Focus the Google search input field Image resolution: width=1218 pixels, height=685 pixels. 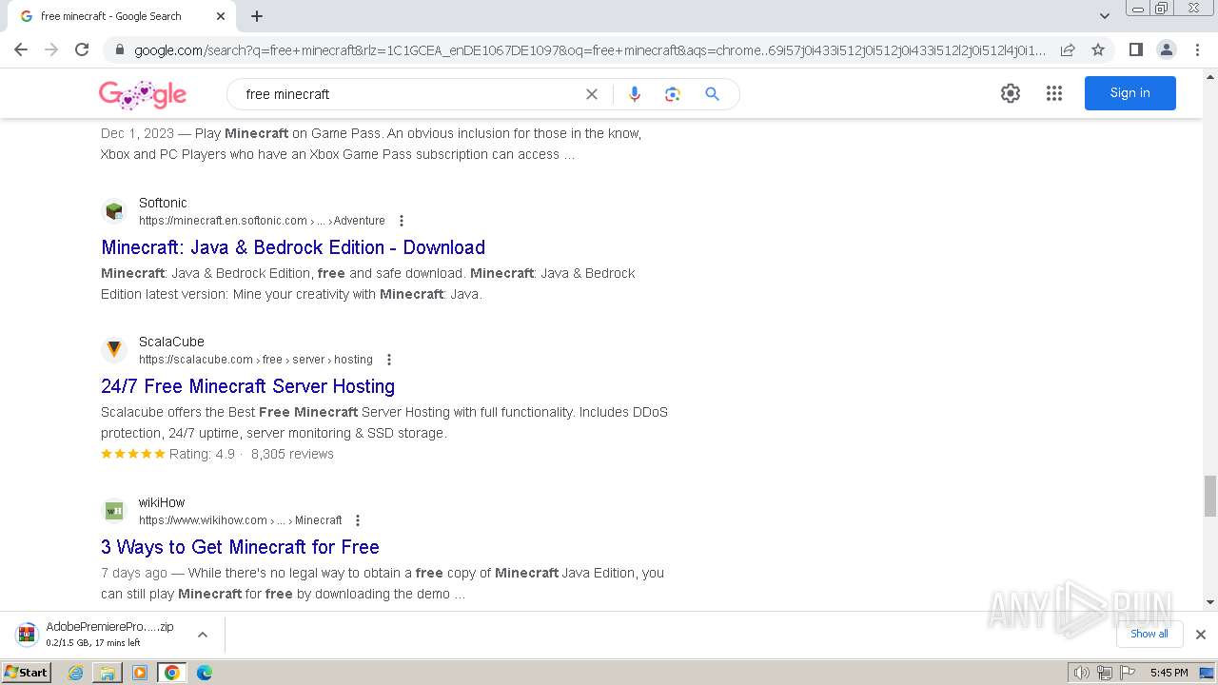pyautogui.click(x=409, y=94)
